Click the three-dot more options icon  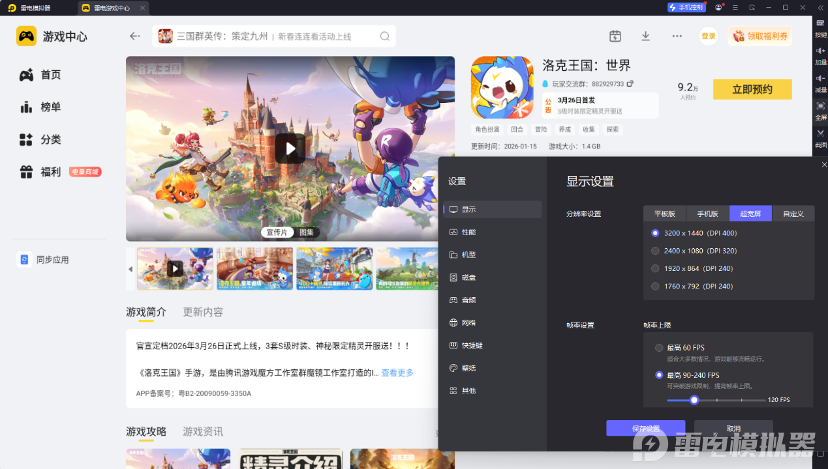click(x=677, y=36)
